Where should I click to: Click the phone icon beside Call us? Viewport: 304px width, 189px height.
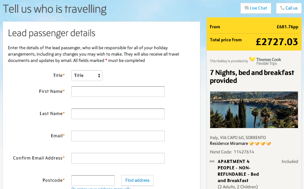point(282,8)
